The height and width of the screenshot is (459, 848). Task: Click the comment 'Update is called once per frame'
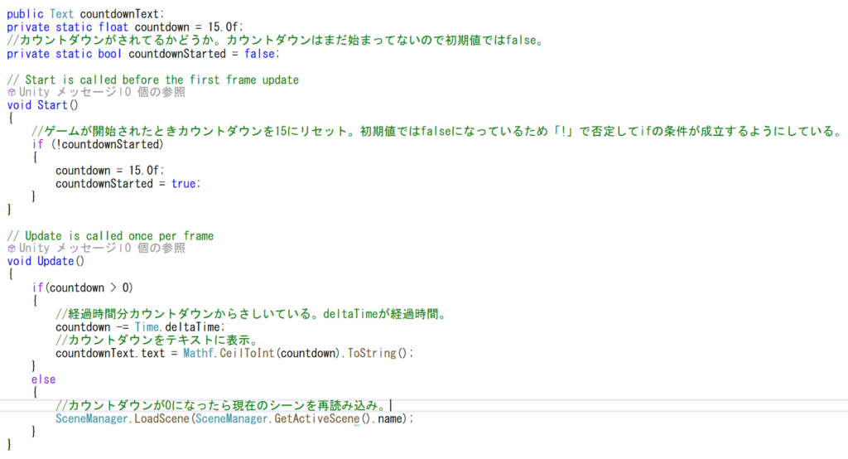[x=110, y=236]
